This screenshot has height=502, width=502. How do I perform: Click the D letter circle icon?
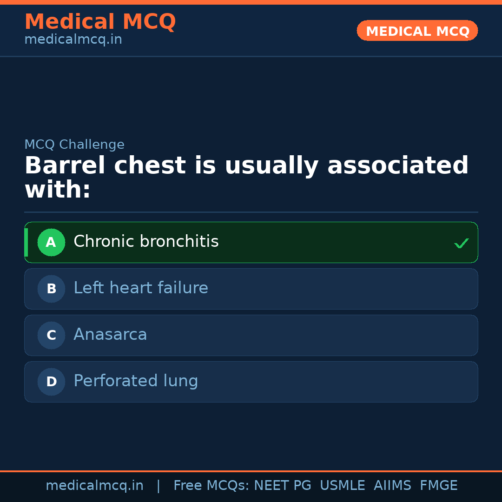click(51, 382)
